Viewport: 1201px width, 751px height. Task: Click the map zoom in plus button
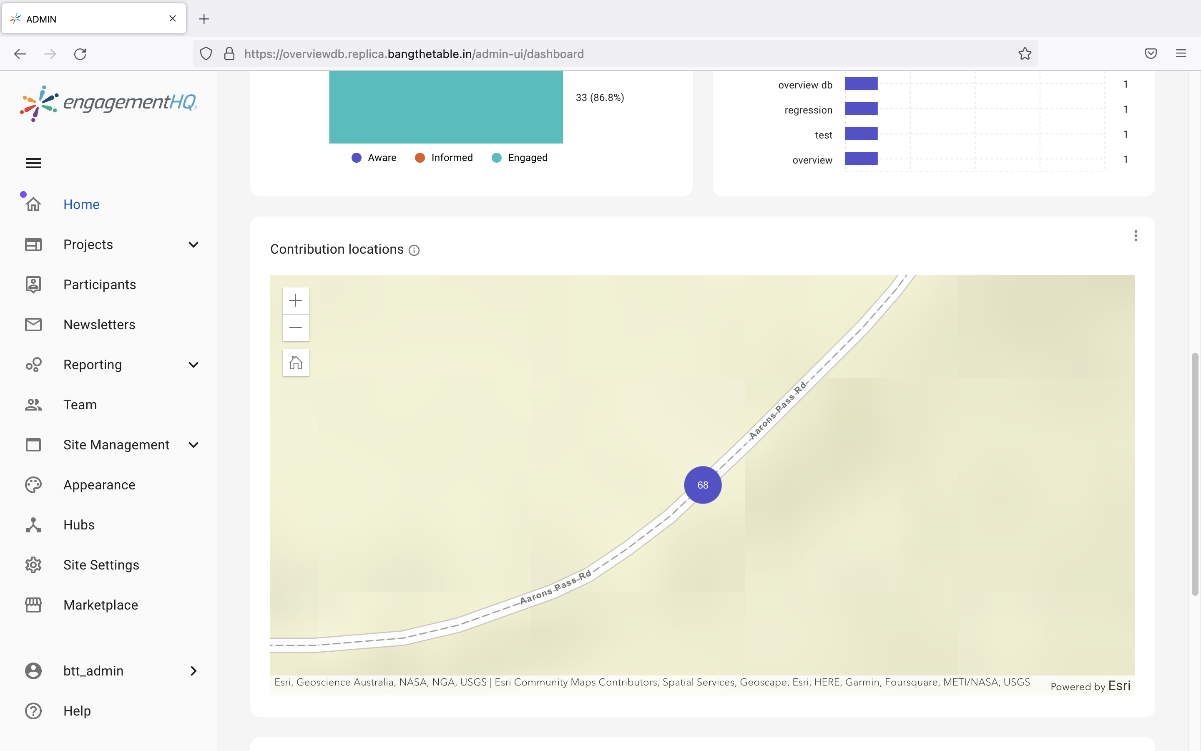[296, 300]
